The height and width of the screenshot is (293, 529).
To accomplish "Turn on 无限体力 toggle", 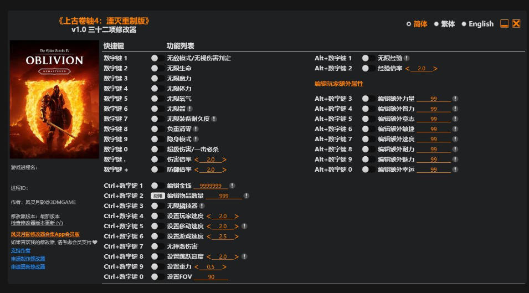I will pyautogui.click(x=157, y=88).
